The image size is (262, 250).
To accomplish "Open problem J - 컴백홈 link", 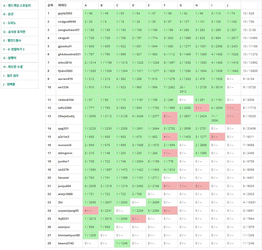I will point(9,84).
